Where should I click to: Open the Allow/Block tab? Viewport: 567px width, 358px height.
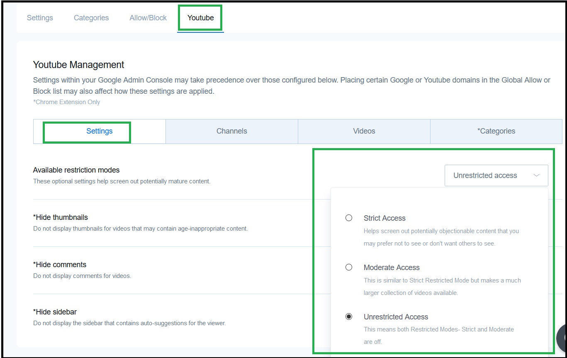(148, 18)
